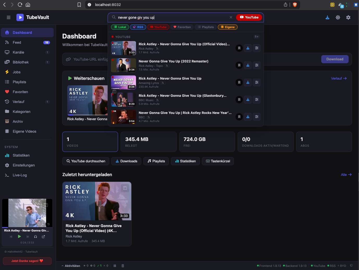Click the bookmark icon on the 2022 Remaster result

coord(239,65)
